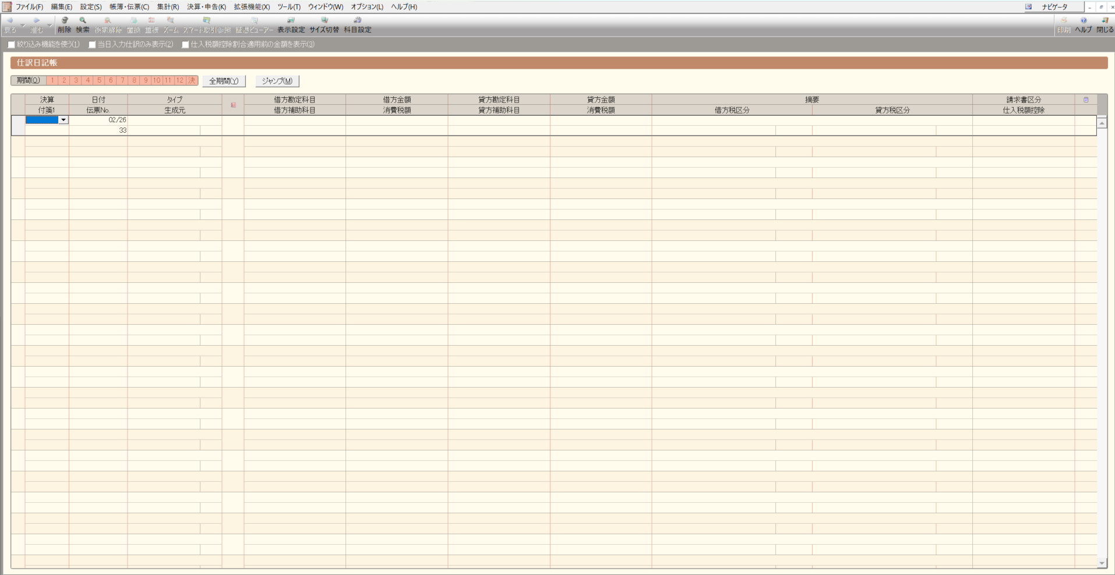
Task: Expand the 決算 dropdown in first row
Action: point(63,120)
